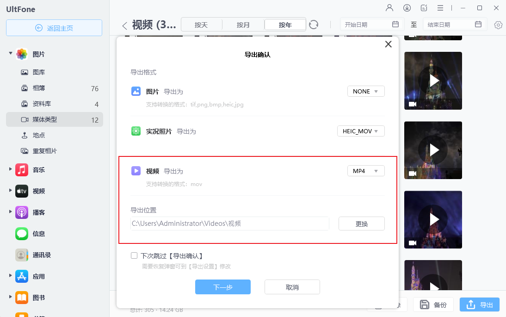Click the refresh icon beside 按年
This screenshot has height=317, width=506.
(x=314, y=25)
